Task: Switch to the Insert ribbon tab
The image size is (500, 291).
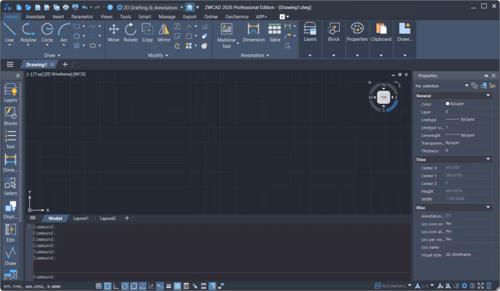Action: point(58,16)
